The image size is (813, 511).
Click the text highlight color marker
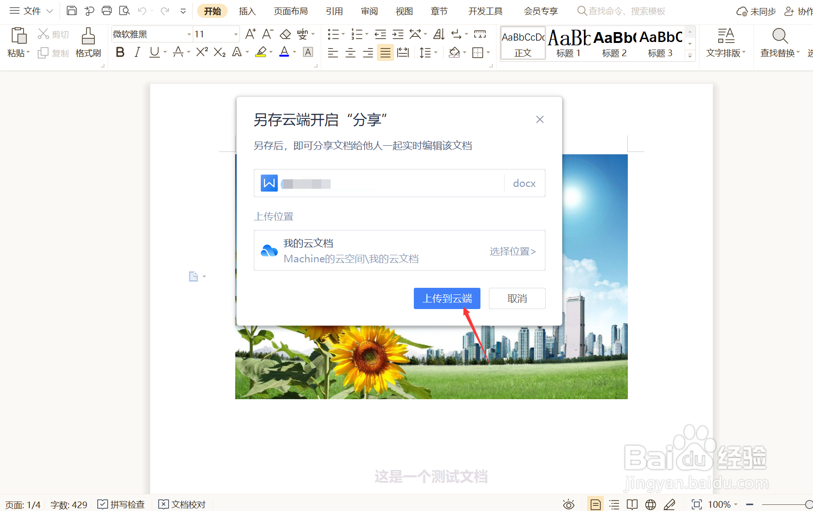point(261,52)
